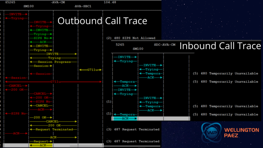263x148 pixels.
Task: Click the 480 SIPS Not Allowed annotation
Action: [131, 38]
